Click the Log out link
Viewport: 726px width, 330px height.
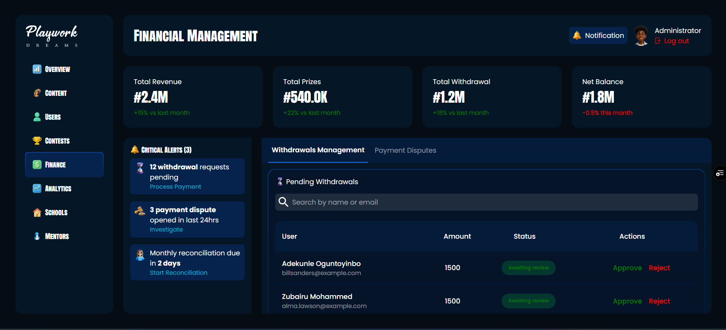[676, 41]
